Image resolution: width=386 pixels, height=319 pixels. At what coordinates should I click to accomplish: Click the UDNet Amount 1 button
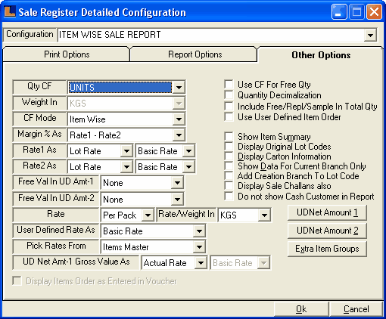327,212
